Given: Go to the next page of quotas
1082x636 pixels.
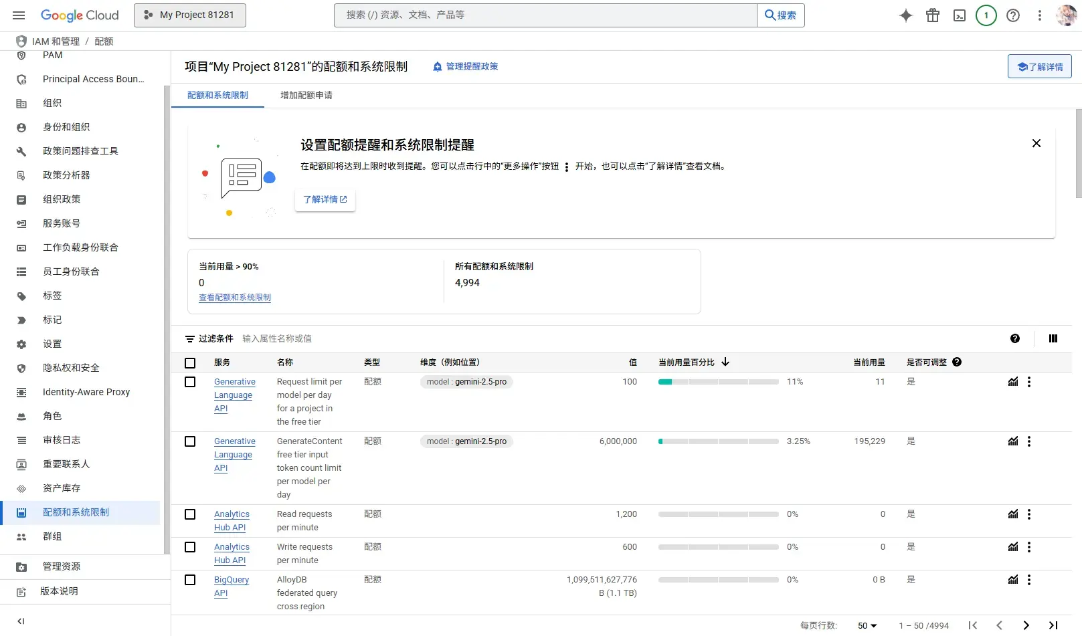Looking at the screenshot, I should point(1026,625).
